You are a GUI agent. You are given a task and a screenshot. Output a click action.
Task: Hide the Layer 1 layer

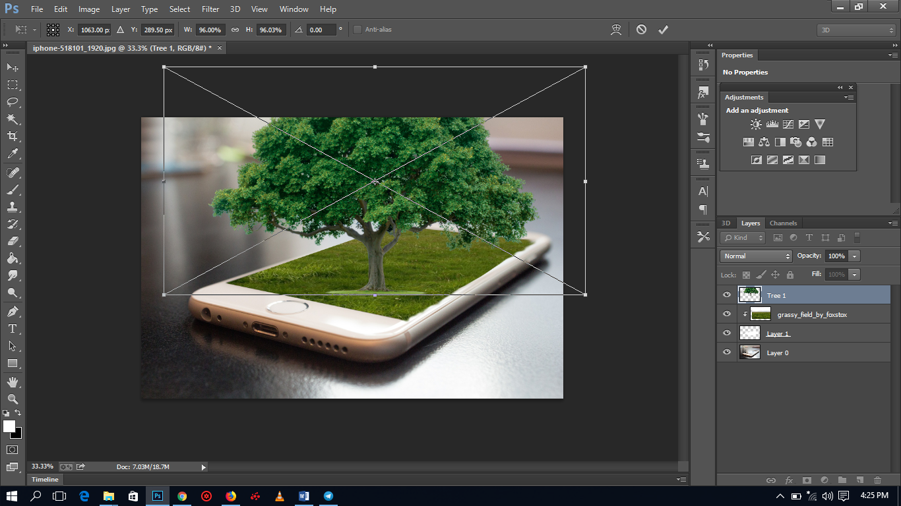(727, 333)
